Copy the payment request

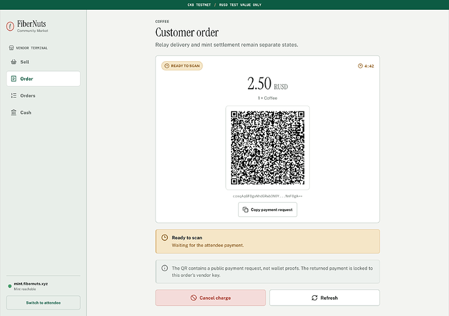[267, 210]
